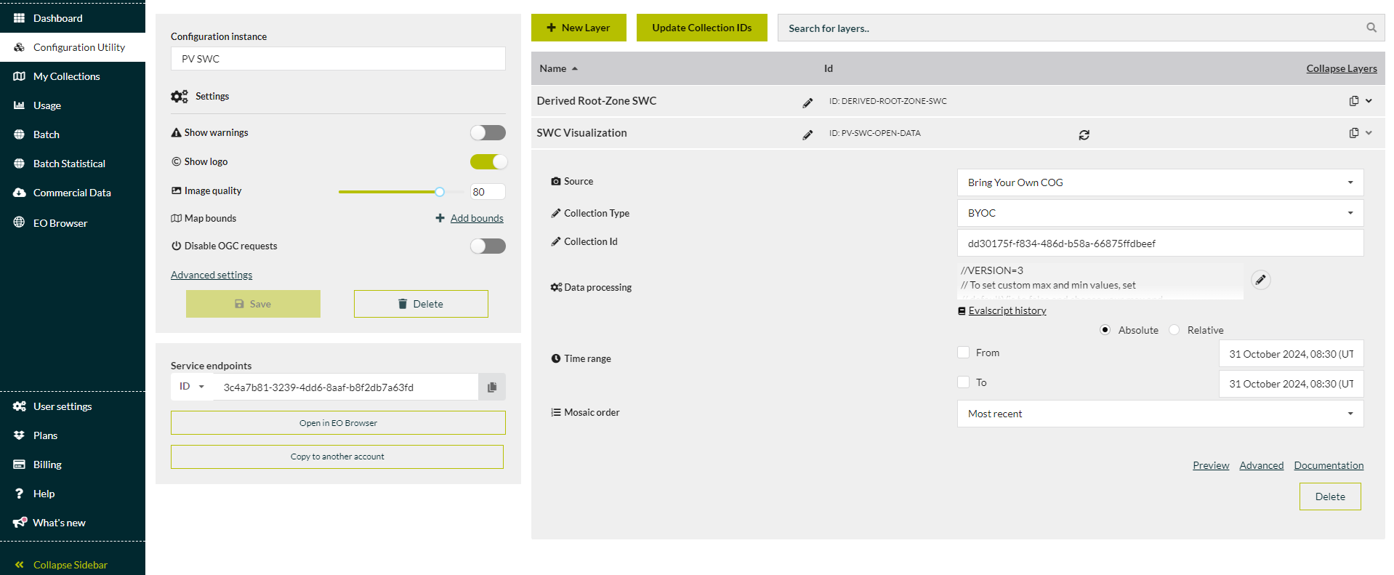Toggle Show logo switch

[488, 161]
